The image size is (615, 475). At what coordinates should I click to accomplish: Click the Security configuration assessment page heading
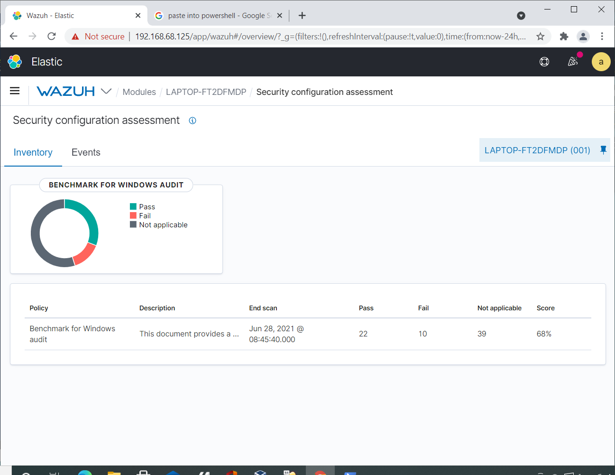click(x=96, y=121)
